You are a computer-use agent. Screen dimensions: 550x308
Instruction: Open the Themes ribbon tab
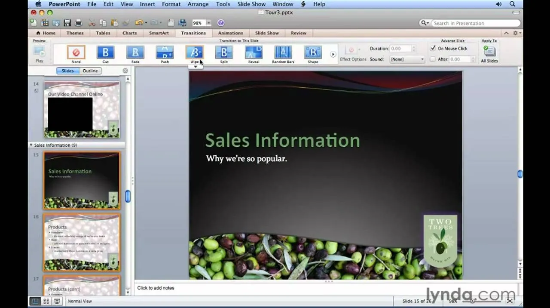click(x=75, y=33)
